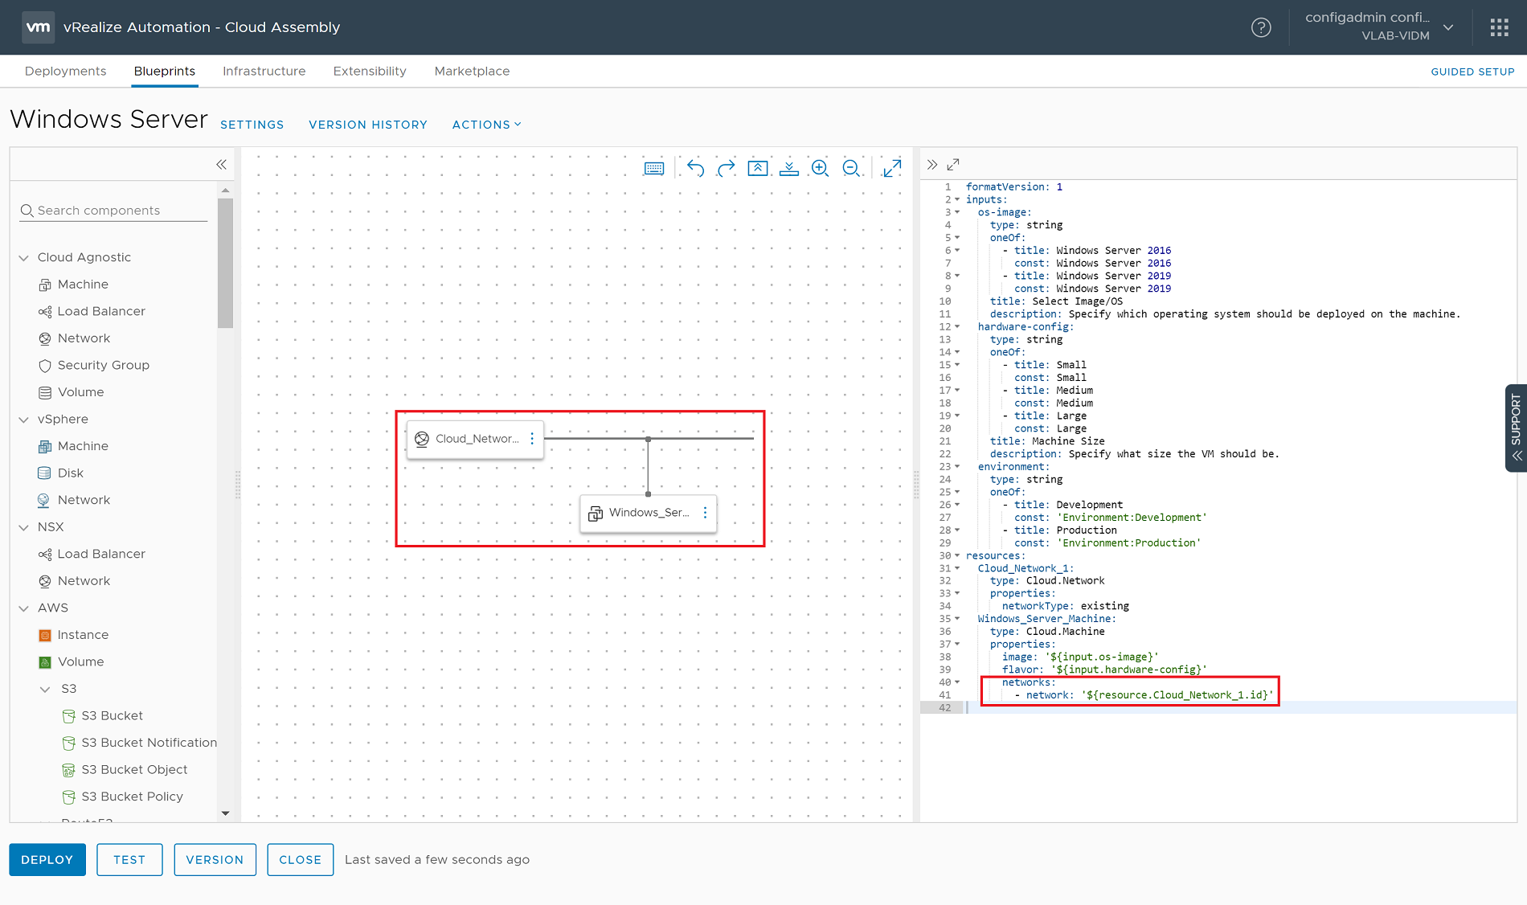Expand the canvas to fullscreen view

(x=891, y=168)
